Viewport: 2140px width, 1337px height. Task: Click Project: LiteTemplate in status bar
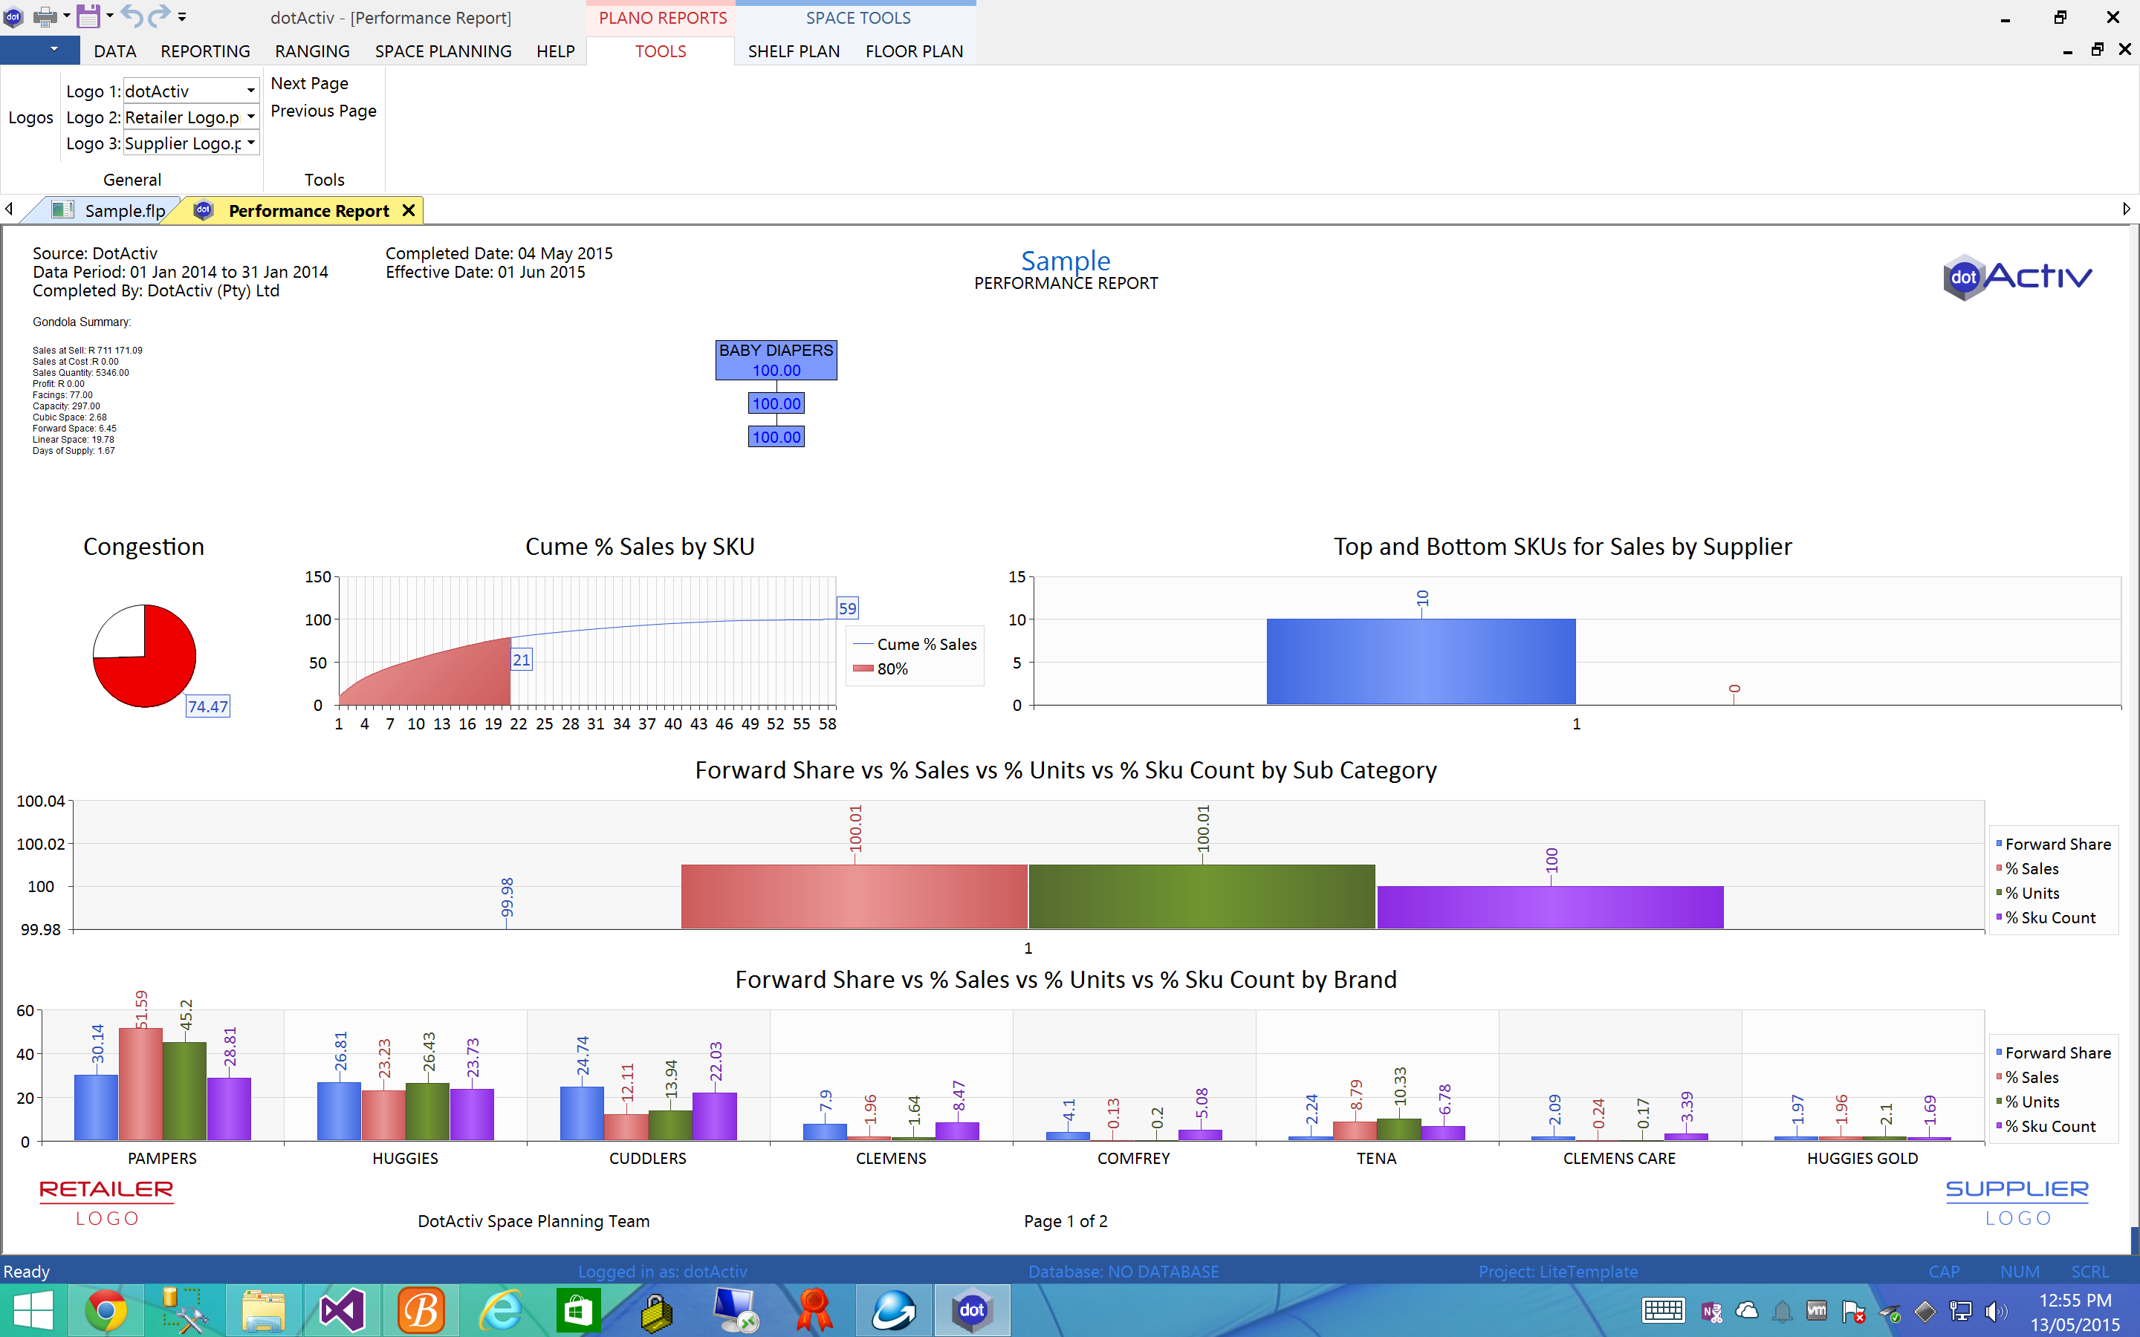click(1557, 1272)
